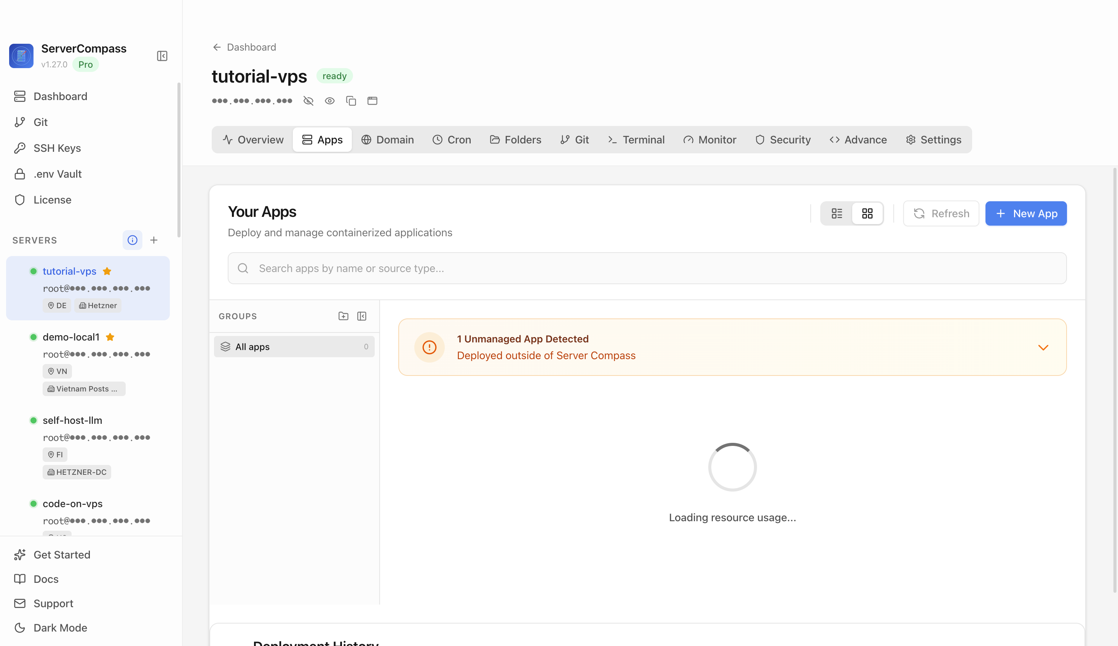
Task: Switch apps to grid view
Action: (x=867, y=214)
